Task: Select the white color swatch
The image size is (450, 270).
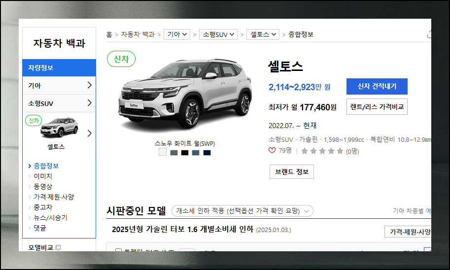Action: click(x=163, y=152)
